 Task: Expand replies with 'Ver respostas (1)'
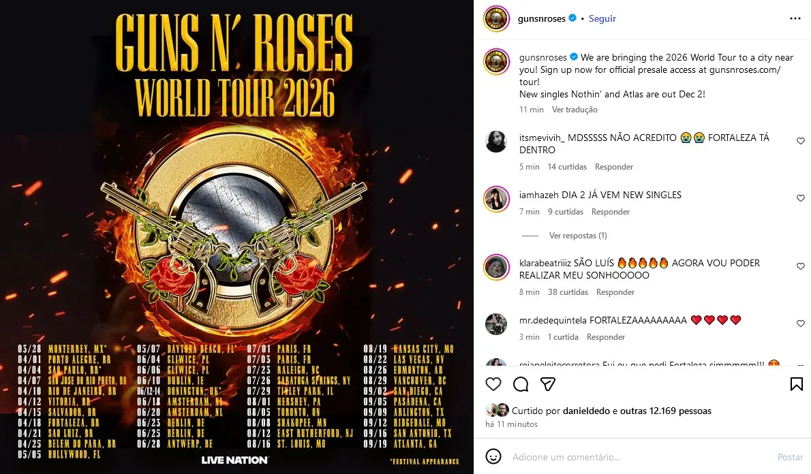pos(577,235)
